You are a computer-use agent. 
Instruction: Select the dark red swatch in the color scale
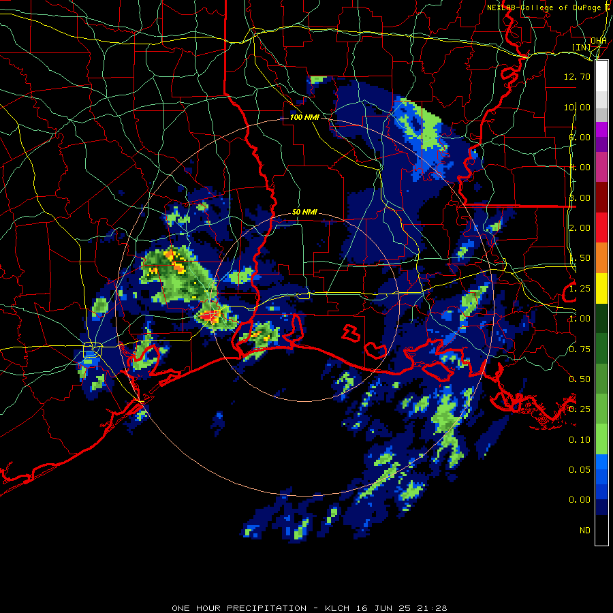601,198
